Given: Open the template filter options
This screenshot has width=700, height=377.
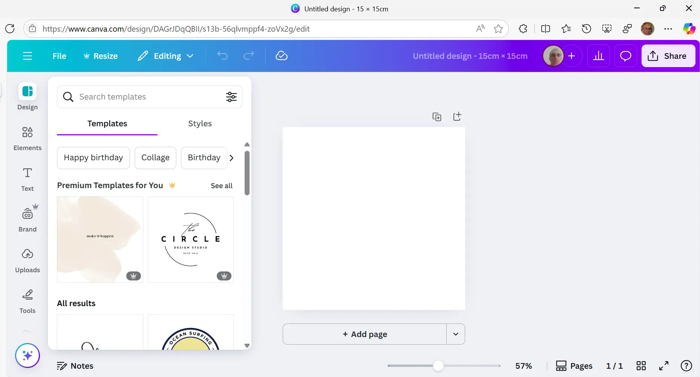Looking at the screenshot, I should (x=231, y=97).
